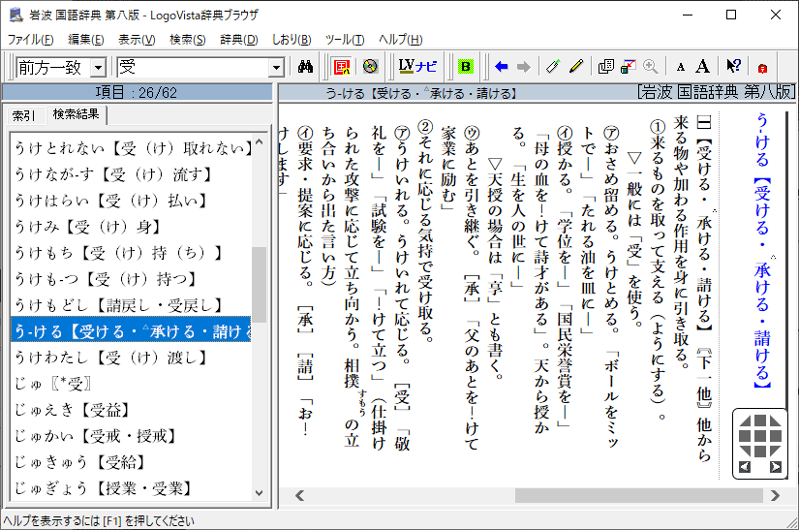Select entry うけはらい【受(け)払い】
The height and width of the screenshot is (530, 799).
coord(132,201)
